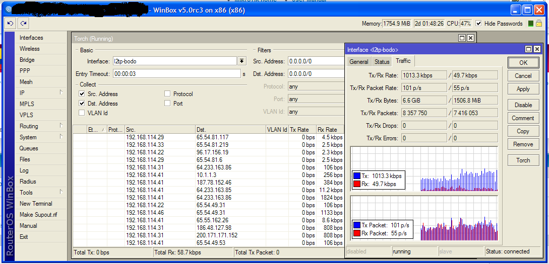Viewport: 549px width, 264px height.
Task: Open the Wireless menu
Action: pos(30,49)
